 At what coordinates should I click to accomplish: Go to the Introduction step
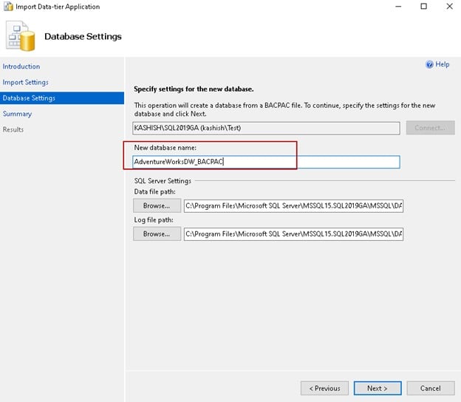[x=21, y=67]
